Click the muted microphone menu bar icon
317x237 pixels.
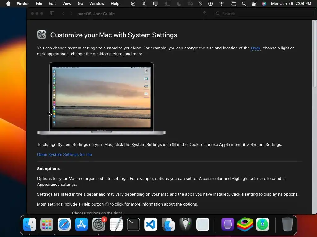[x=144, y=4]
